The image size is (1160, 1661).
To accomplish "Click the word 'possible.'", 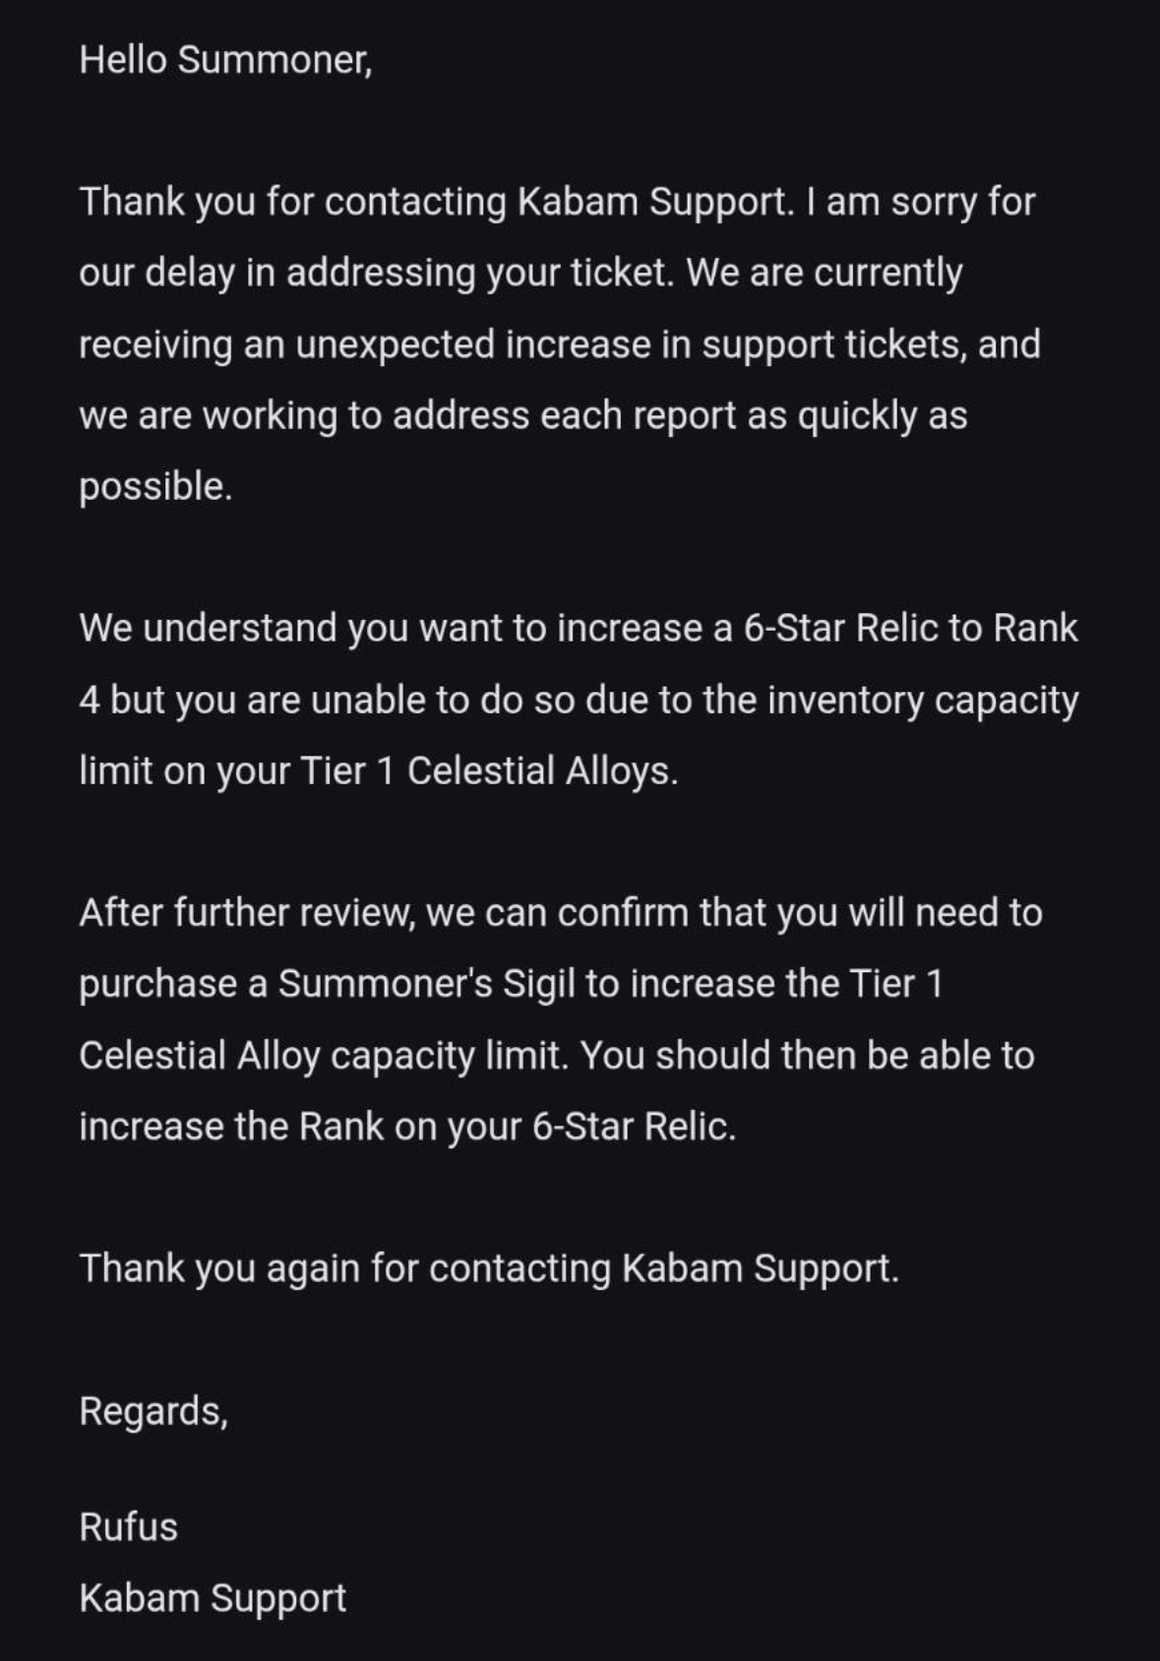I will click(155, 486).
